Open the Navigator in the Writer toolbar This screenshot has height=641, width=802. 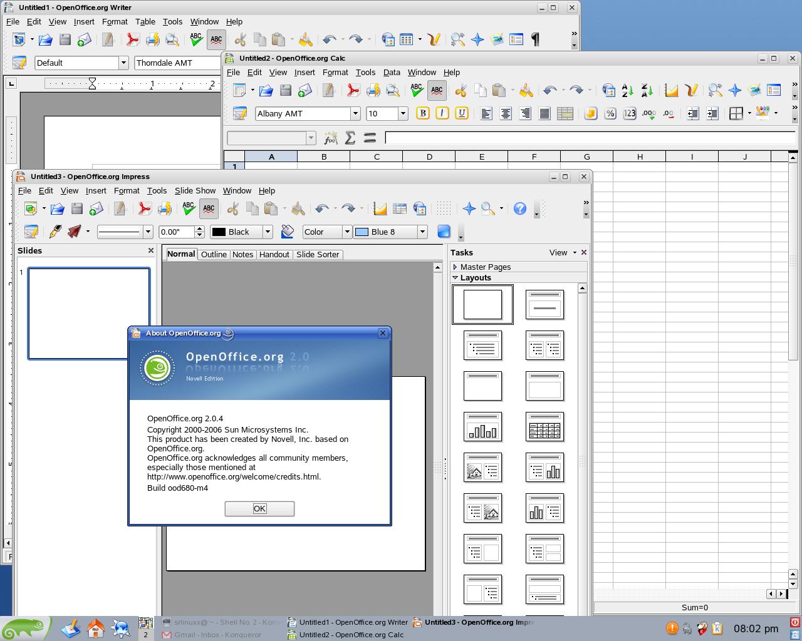[x=477, y=39]
